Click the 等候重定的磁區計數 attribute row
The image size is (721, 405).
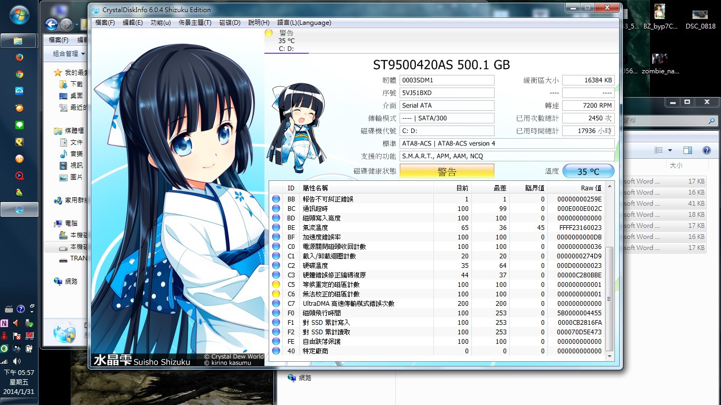[437, 284]
